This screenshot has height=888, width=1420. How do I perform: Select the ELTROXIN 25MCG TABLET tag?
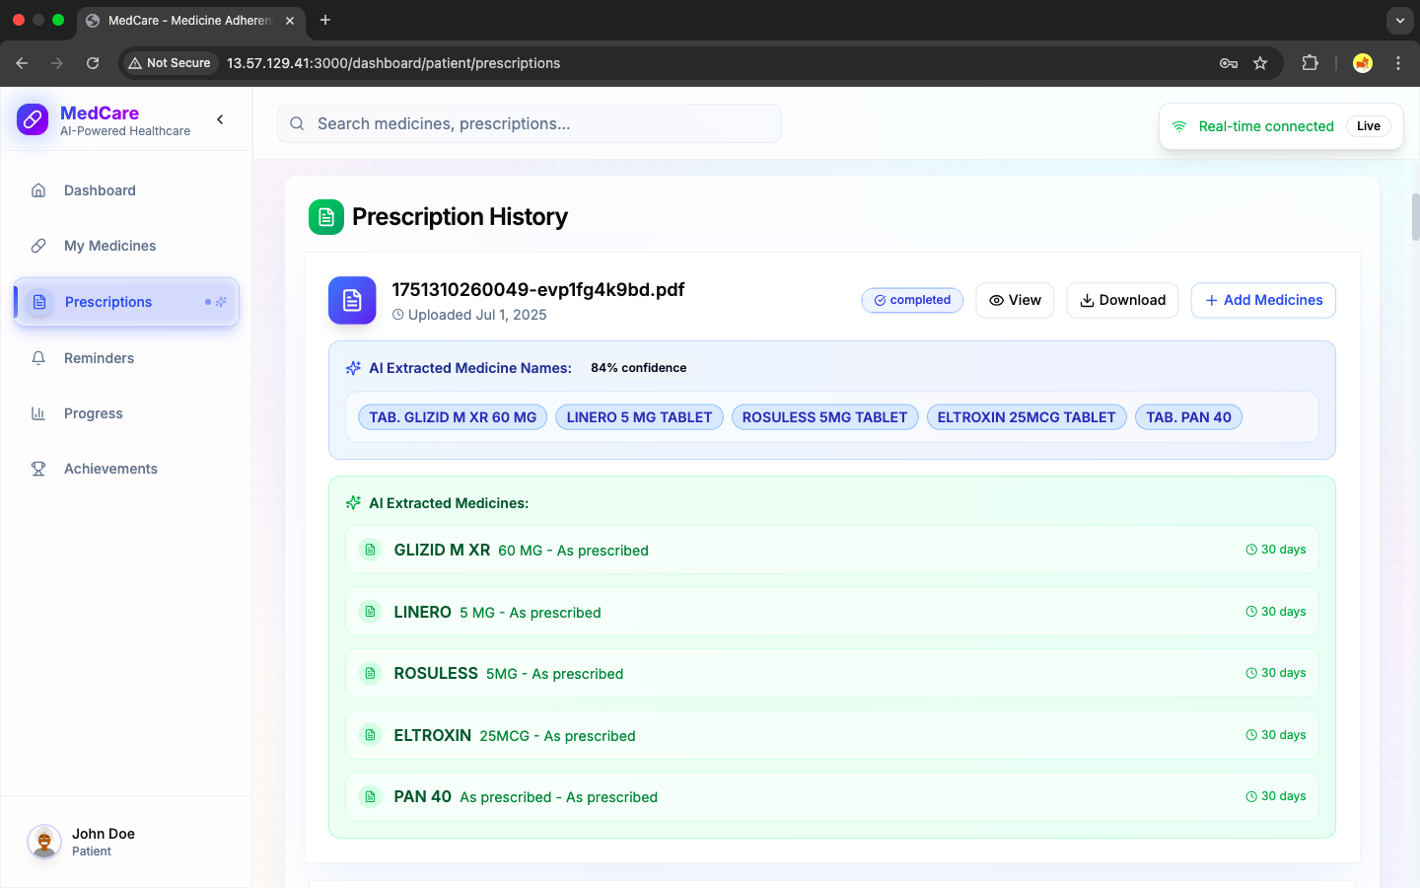(x=1027, y=417)
